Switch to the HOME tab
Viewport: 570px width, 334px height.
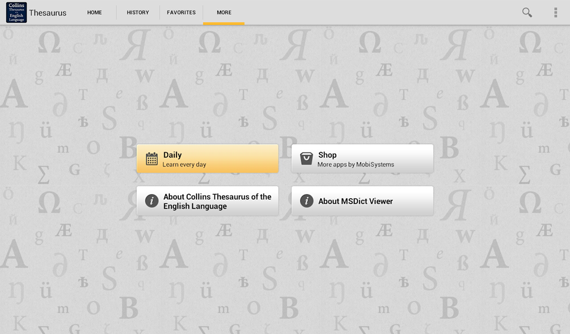click(94, 12)
